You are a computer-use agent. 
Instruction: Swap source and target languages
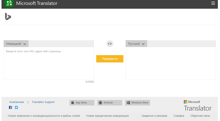tap(110, 44)
